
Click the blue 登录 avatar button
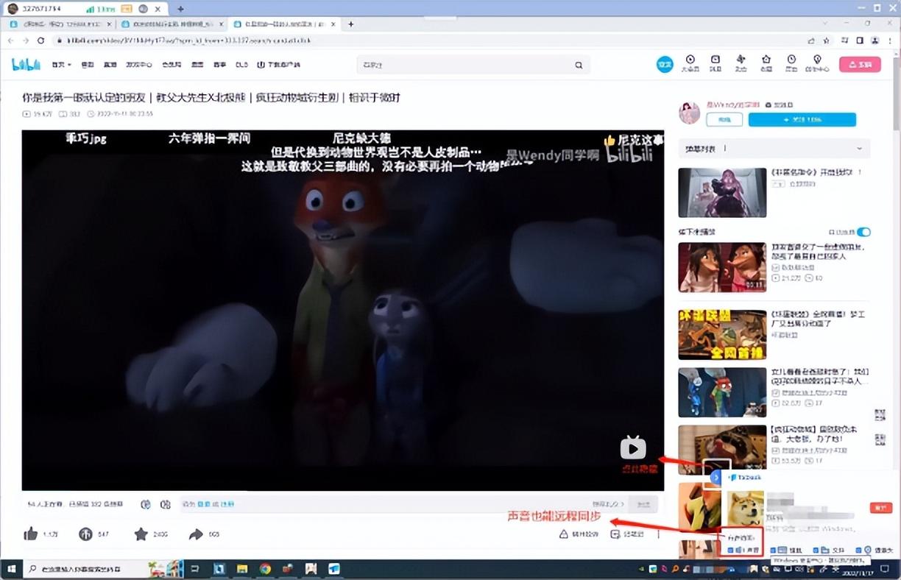665,65
